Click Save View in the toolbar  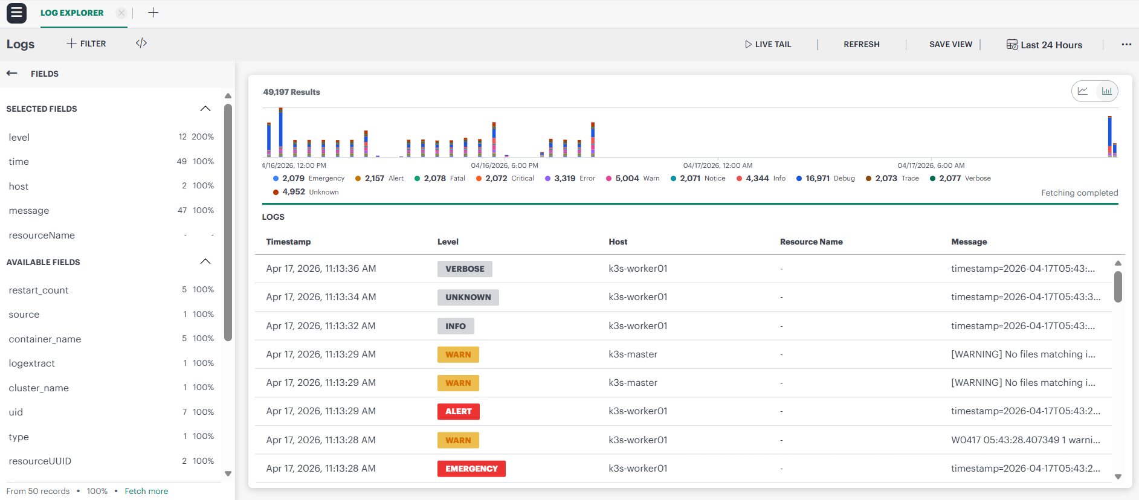(x=950, y=44)
